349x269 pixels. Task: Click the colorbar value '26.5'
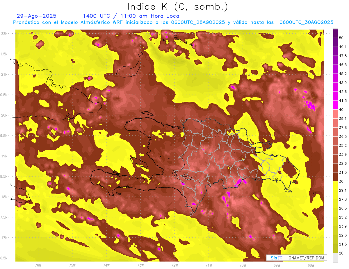(343, 208)
